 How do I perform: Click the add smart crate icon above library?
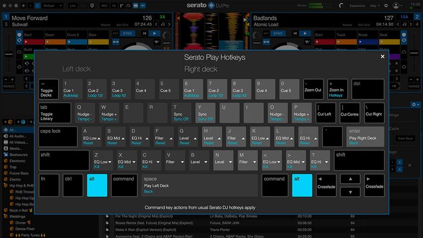click(x=21, y=122)
